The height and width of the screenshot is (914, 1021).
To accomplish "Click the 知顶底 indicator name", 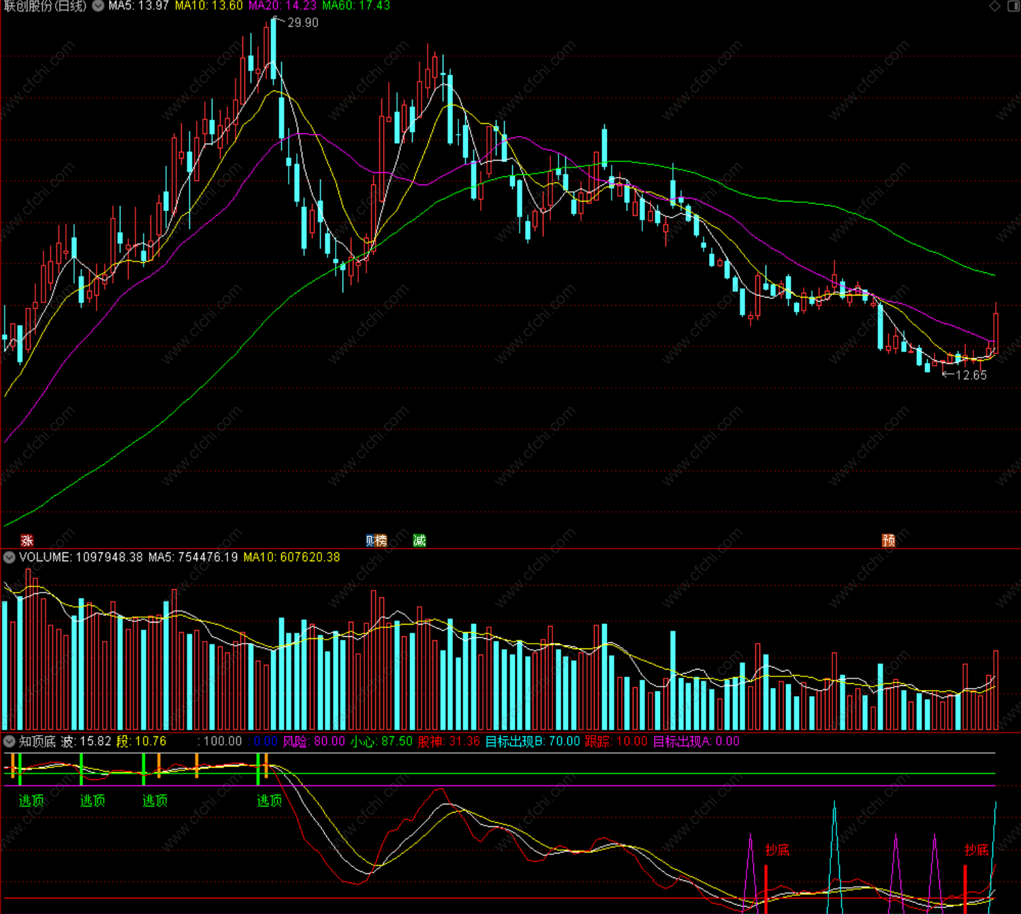I will pos(37,741).
